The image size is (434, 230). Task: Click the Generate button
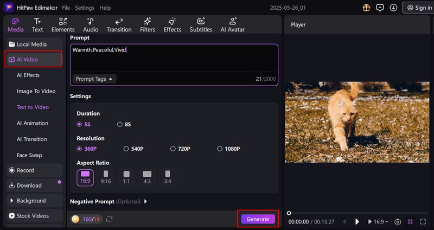258,219
